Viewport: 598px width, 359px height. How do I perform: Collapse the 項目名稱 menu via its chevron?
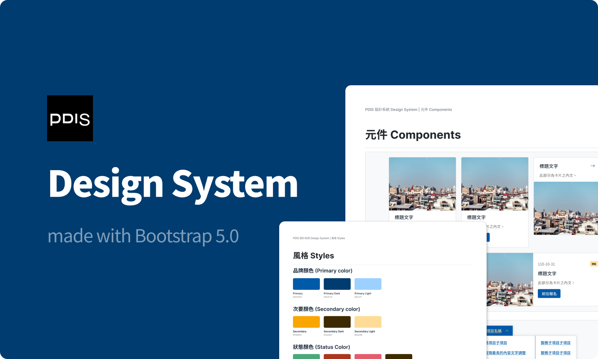(507, 331)
